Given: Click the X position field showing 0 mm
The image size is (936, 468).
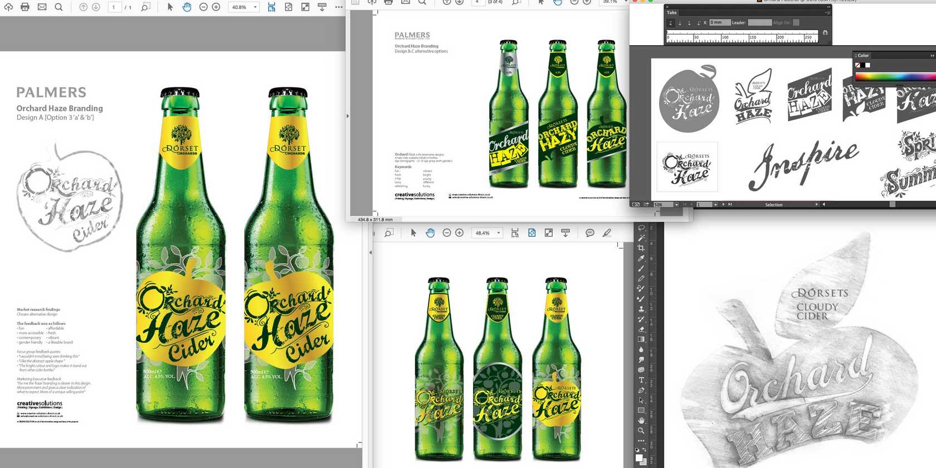Looking at the screenshot, I should (x=720, y=22).
